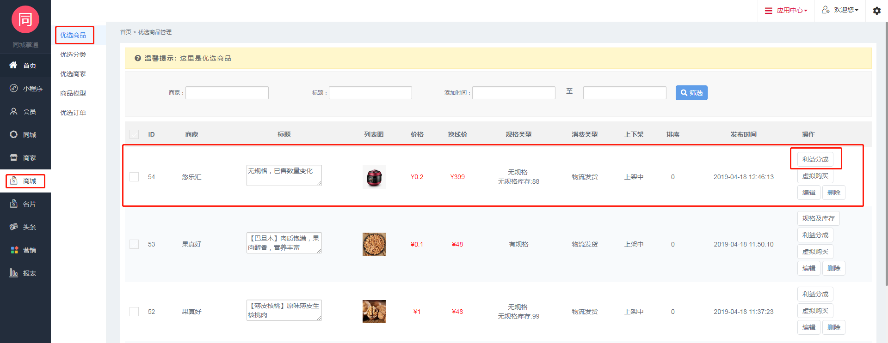Click the rice cooker thumbnail for ID 54
Image resolution: width=888 pixels, height=343 pixels.
point(374,177)
